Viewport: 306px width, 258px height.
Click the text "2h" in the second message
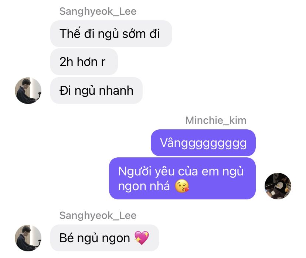tap(67, 62)
